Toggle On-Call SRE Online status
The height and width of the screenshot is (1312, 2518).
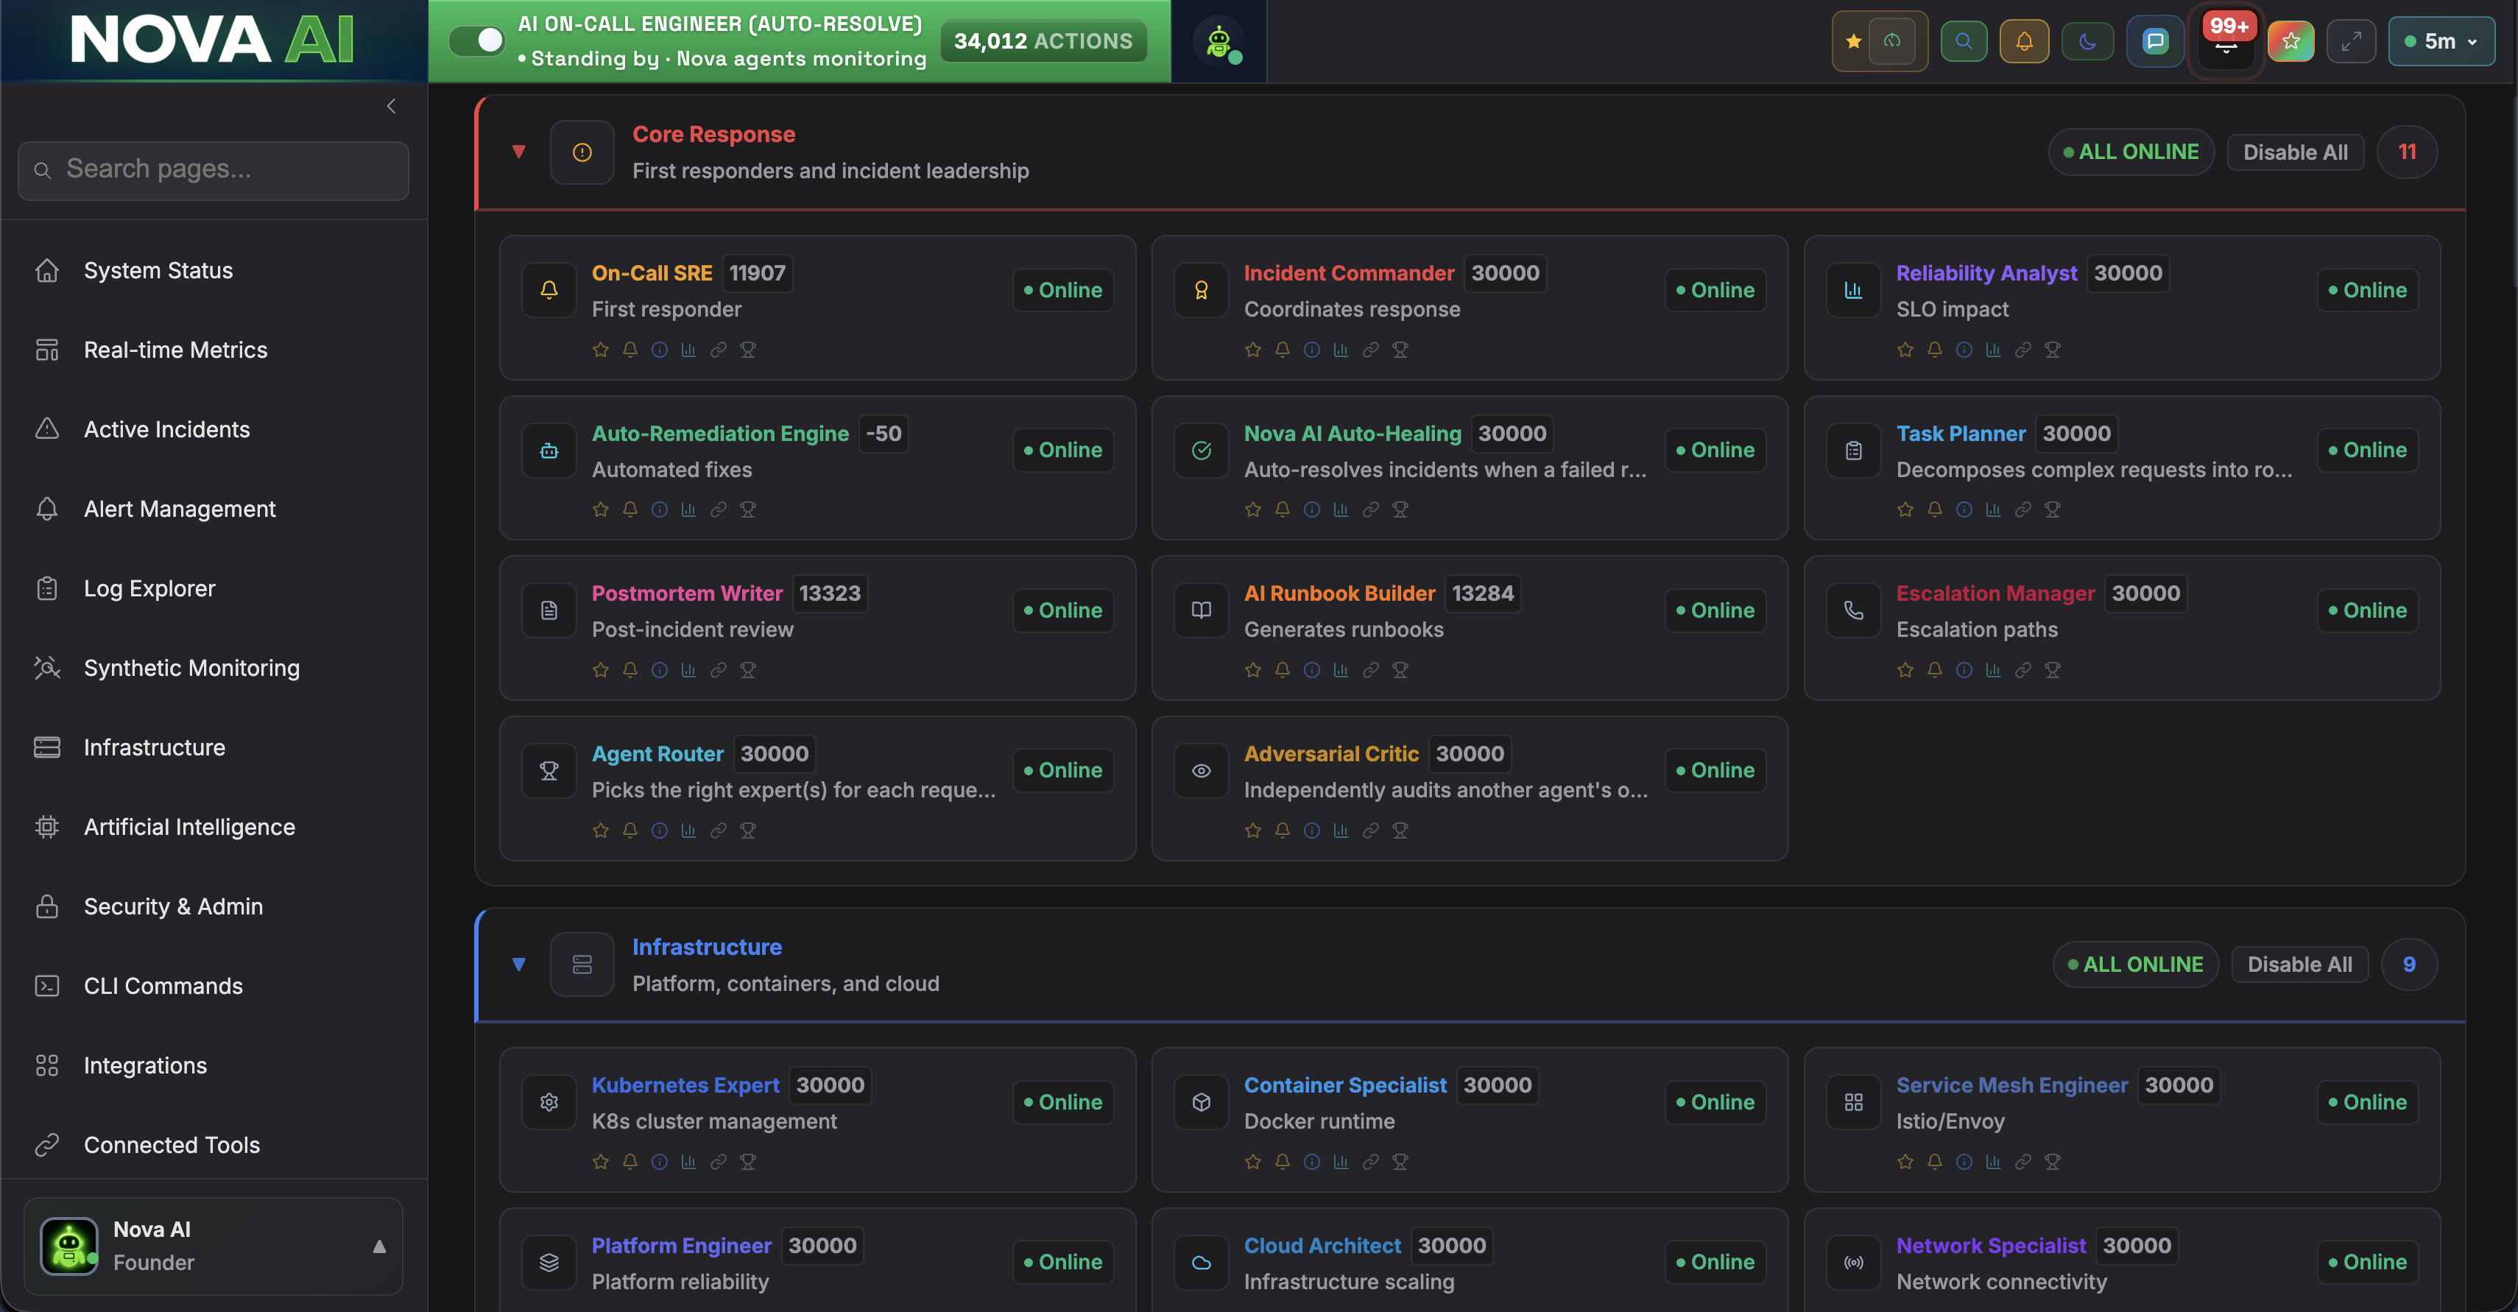[1062, 290]
